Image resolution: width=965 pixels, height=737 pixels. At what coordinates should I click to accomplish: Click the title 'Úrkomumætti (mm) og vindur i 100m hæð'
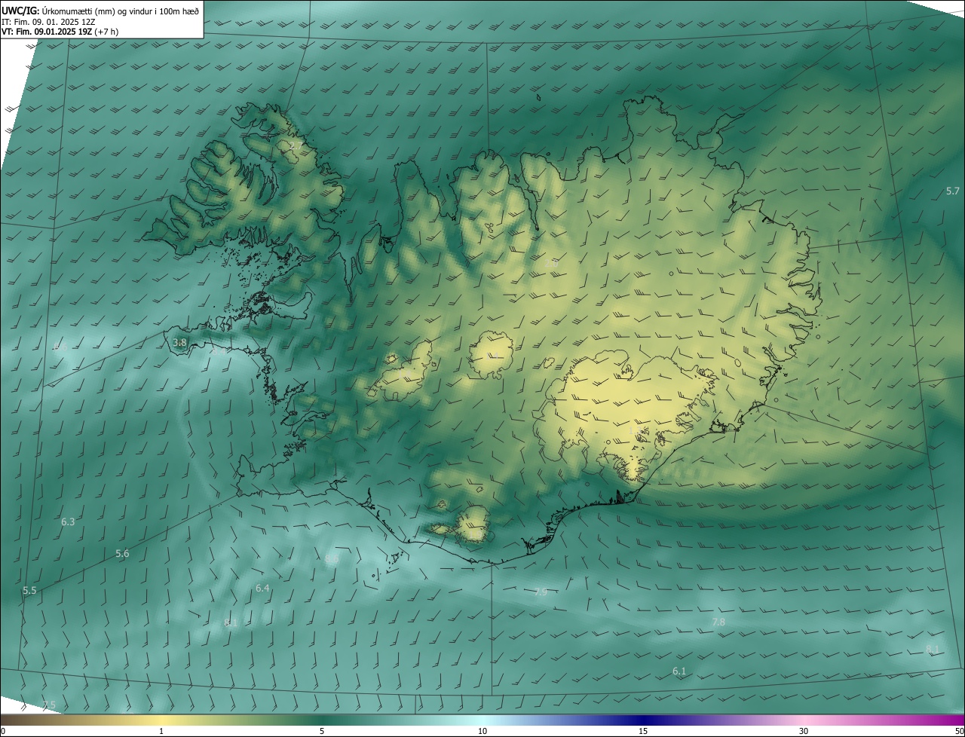click(121, 11)
